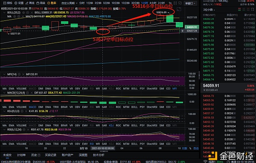Toggle BOLL indicator visibility eye
Image resolution: width=256 pixels, height=163 pixels.
pos(23,12)
